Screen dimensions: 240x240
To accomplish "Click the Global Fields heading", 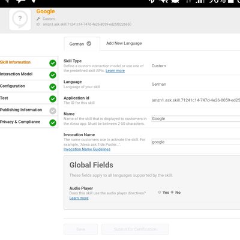I will (91, 165).
